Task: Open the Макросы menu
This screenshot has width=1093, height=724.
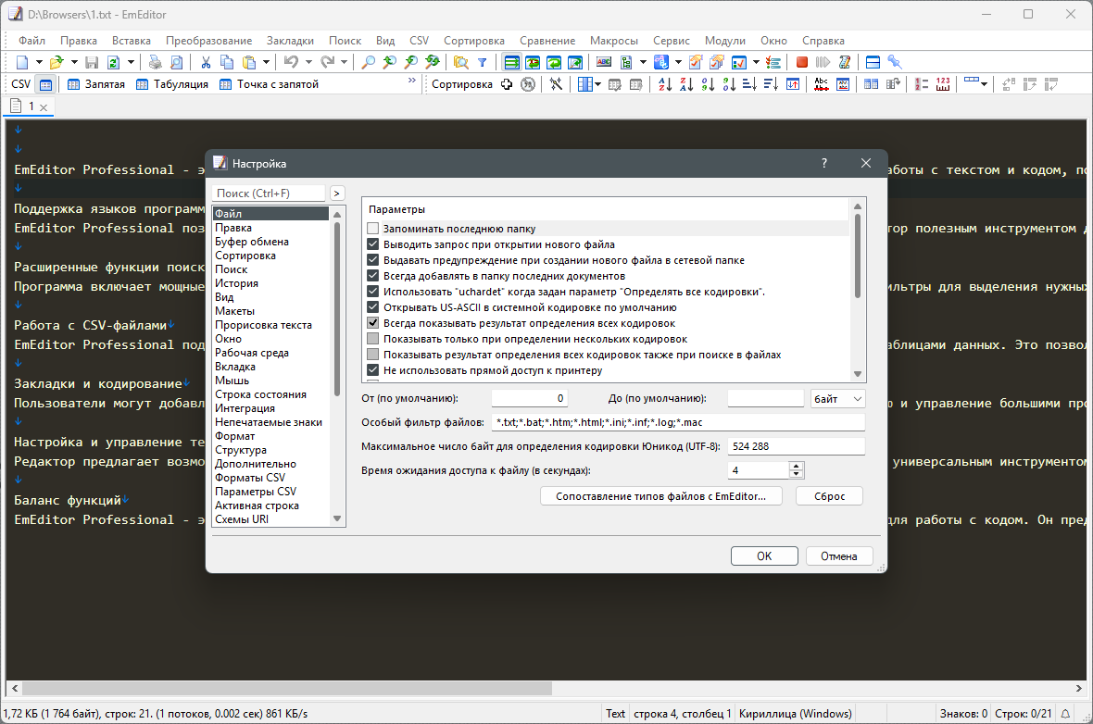Action: coord(614,41)
